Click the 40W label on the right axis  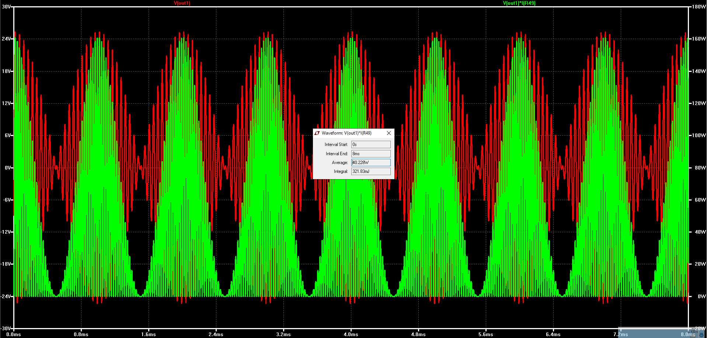tap(700, 232)
